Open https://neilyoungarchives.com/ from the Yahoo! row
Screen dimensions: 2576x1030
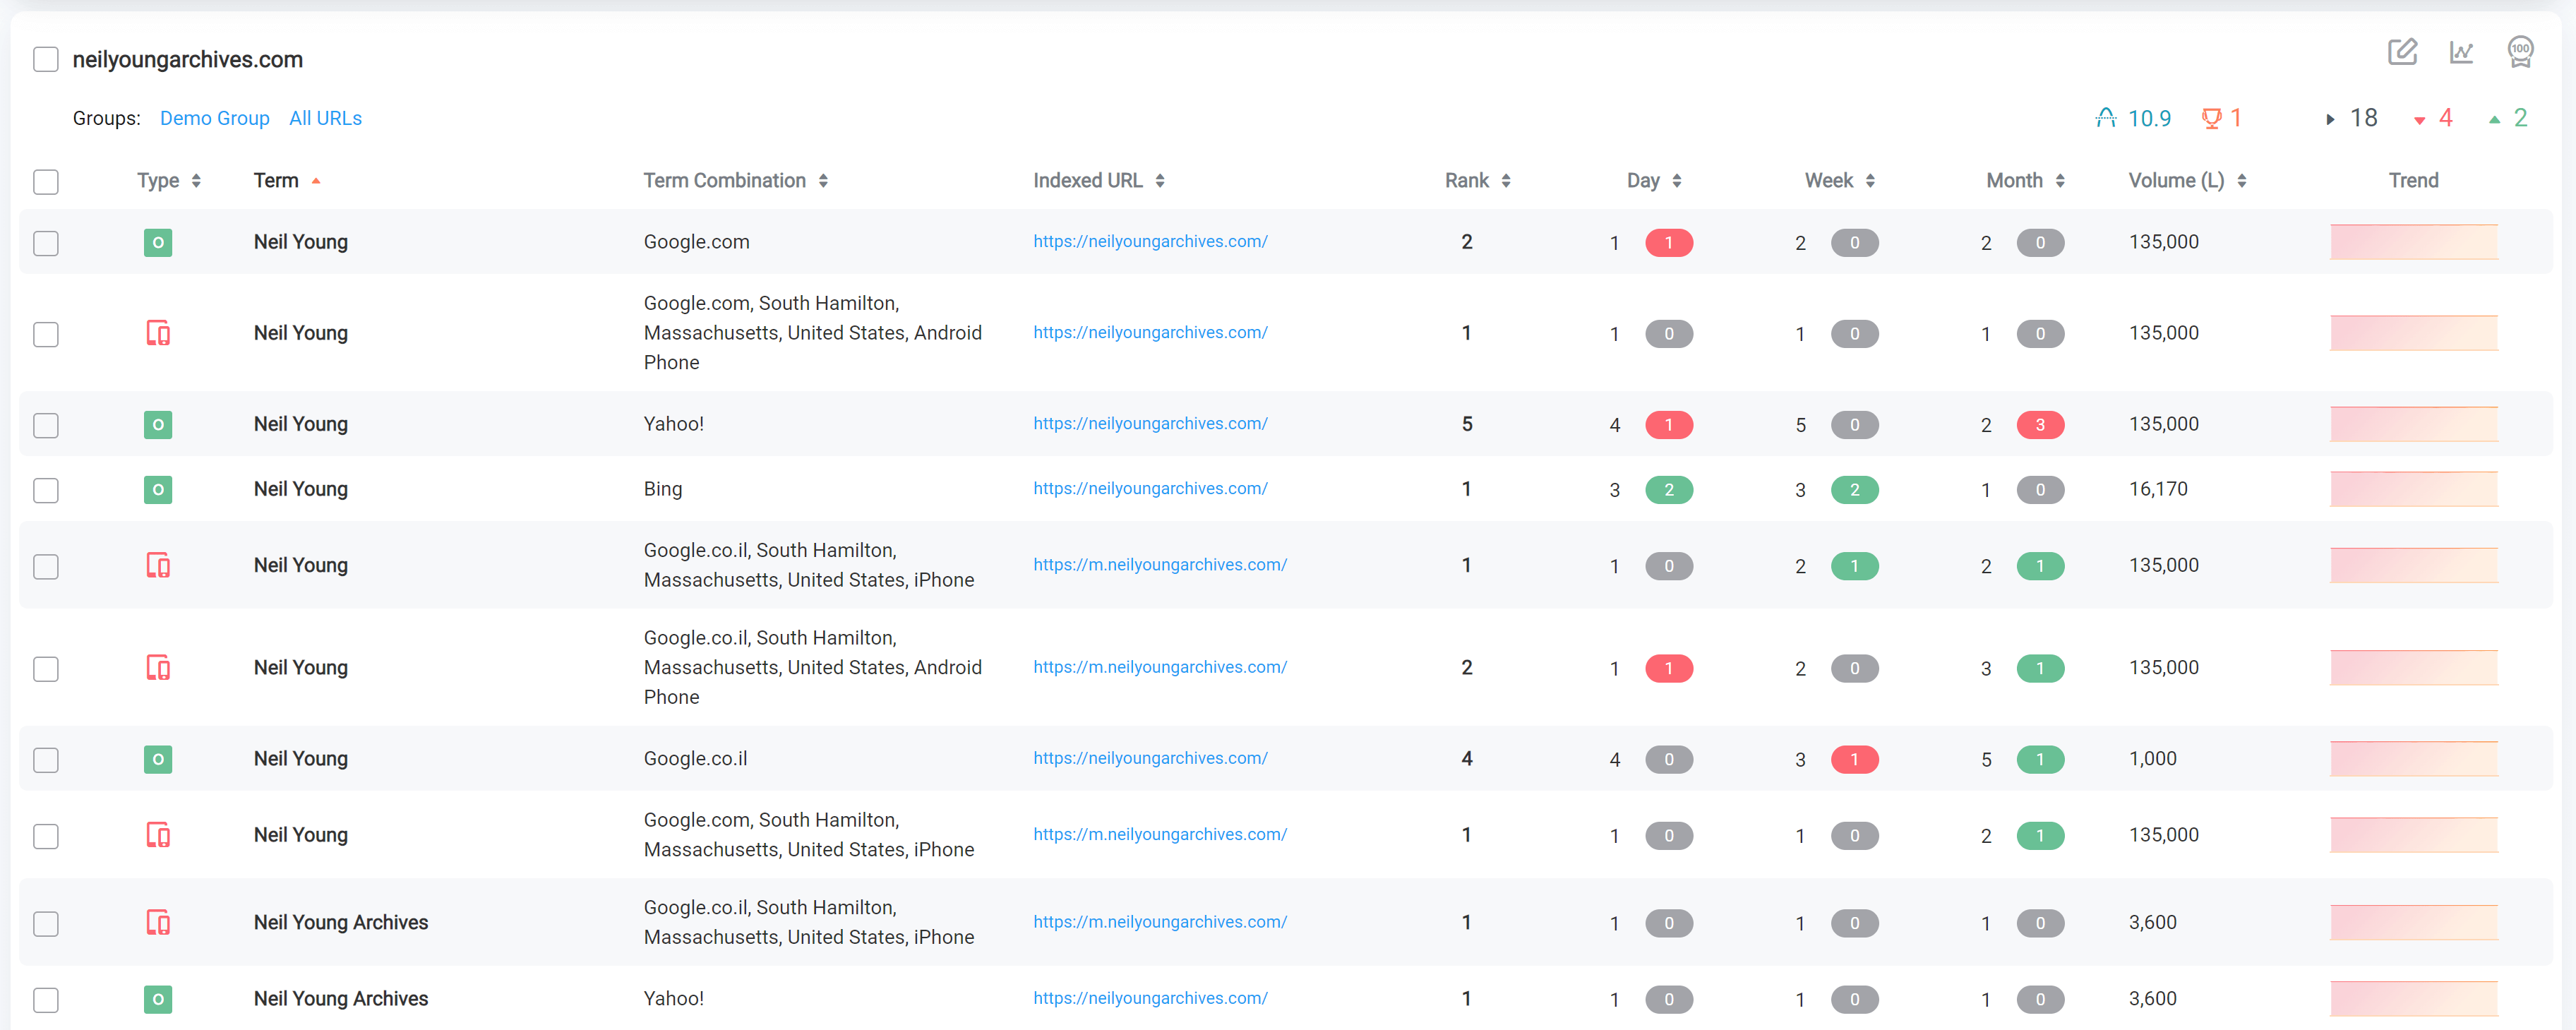click(1150, 423)
